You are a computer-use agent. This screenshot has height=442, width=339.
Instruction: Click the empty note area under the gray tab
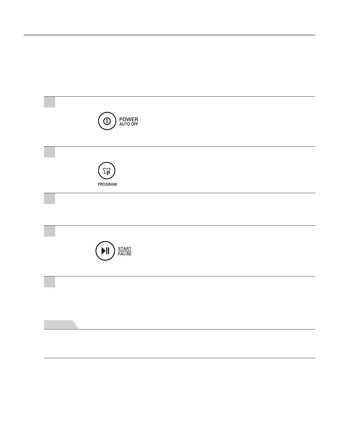point(180,344)
